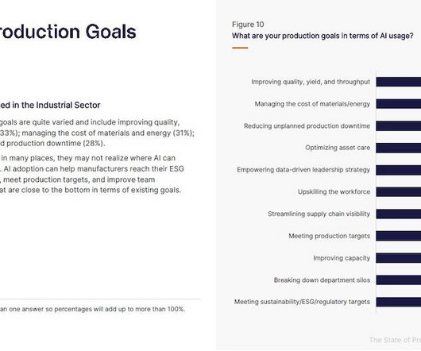Click the 'Empowering data-driven leadership strategy' bar
The image size is (421, 351).
[399, 170]
